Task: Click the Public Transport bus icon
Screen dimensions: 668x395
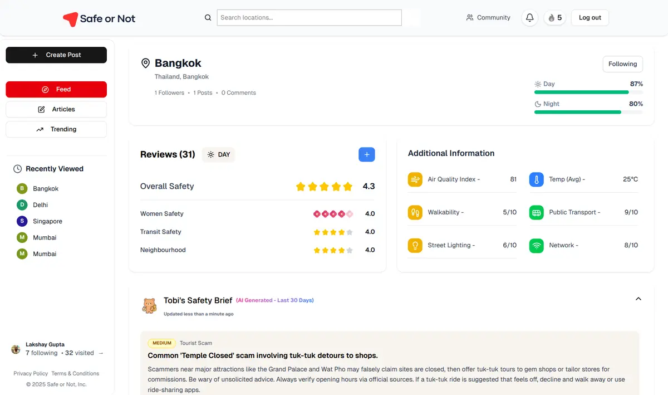Action: 536,212
